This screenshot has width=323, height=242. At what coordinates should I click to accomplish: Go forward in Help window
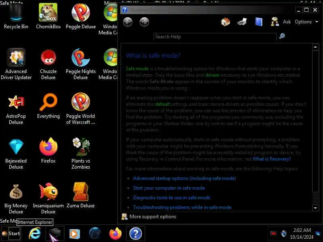coord(144,22)
